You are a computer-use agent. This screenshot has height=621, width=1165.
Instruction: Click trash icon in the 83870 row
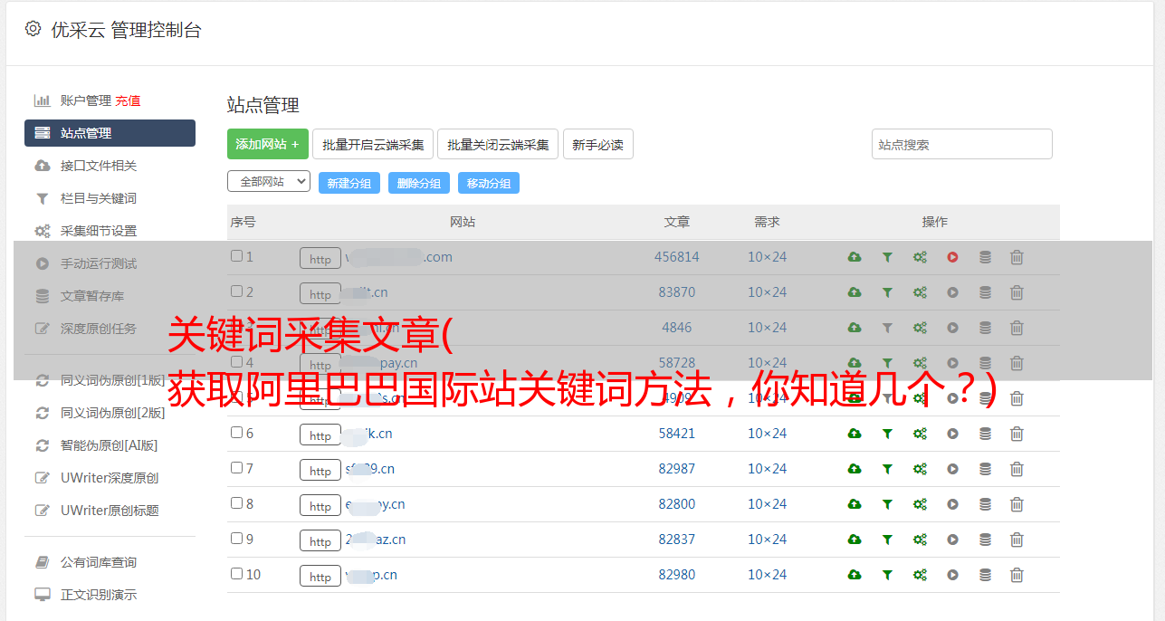(1017, 292)
